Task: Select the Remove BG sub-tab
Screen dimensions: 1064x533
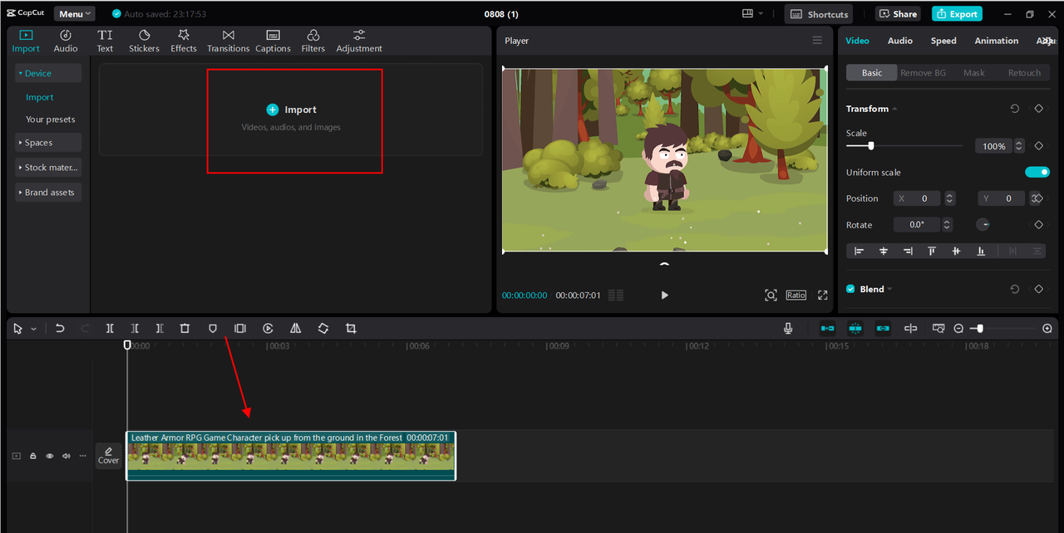Action: 923,73
